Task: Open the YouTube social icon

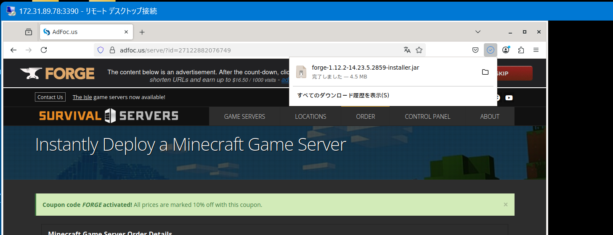Action: (x=509, y=98)
